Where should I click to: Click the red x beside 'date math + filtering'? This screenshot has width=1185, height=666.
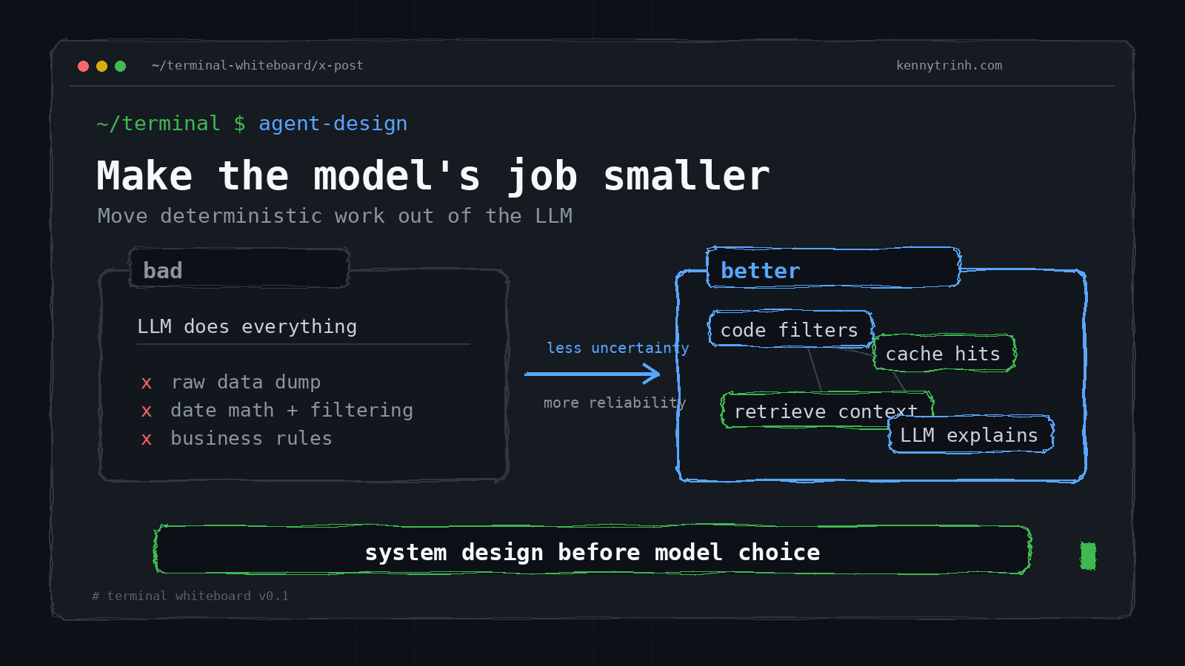tap(147, 411)
